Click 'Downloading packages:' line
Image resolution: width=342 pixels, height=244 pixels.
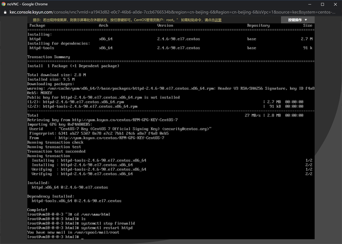pyautogui.click(x=51, y=84)
